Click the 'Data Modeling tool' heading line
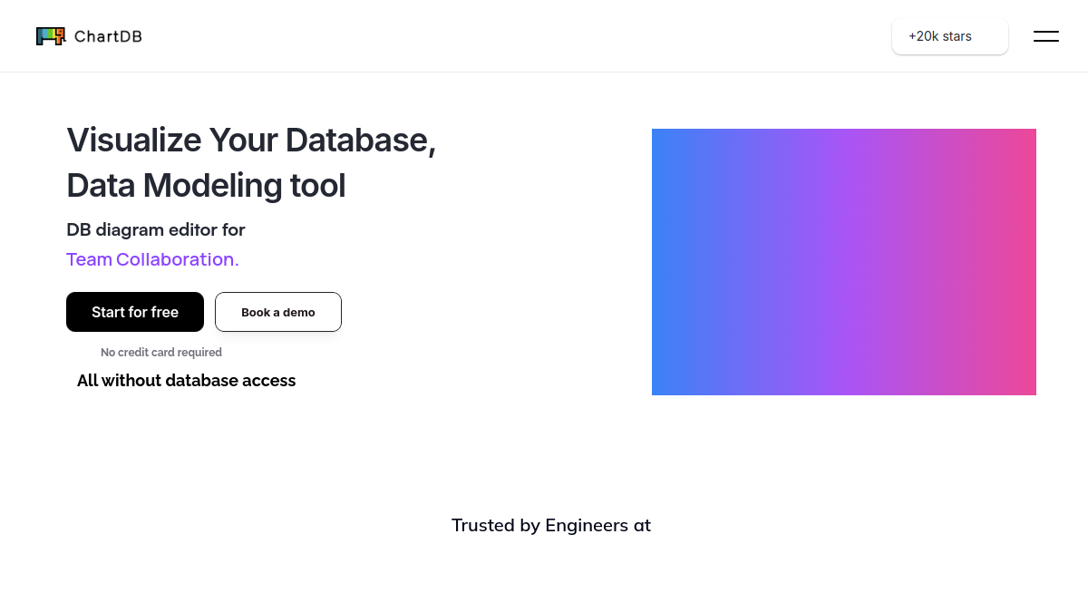The width and height of the screenshot is (1088, 612). (x=206, y=186)
